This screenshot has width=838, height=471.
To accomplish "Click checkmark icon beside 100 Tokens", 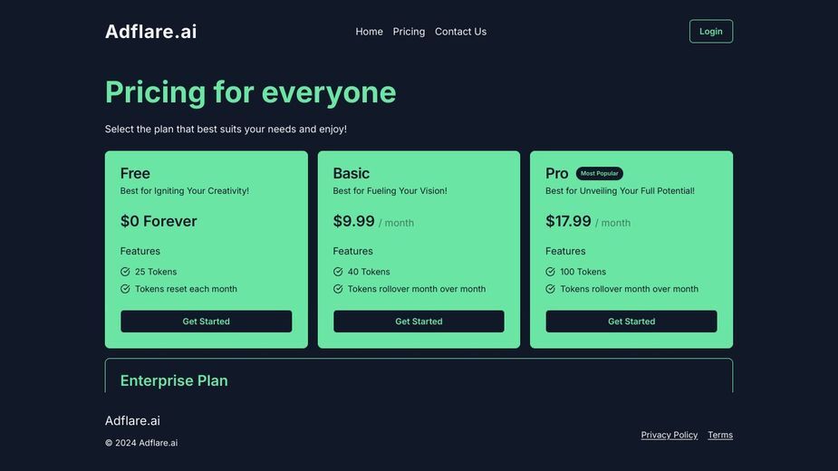I will tap(551, 272).
